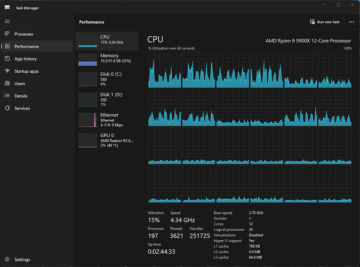This screenshot has height=267, width=360.
Task: Show Disk 0 (C:) performance graph
Action: click(x=107, y=78)
